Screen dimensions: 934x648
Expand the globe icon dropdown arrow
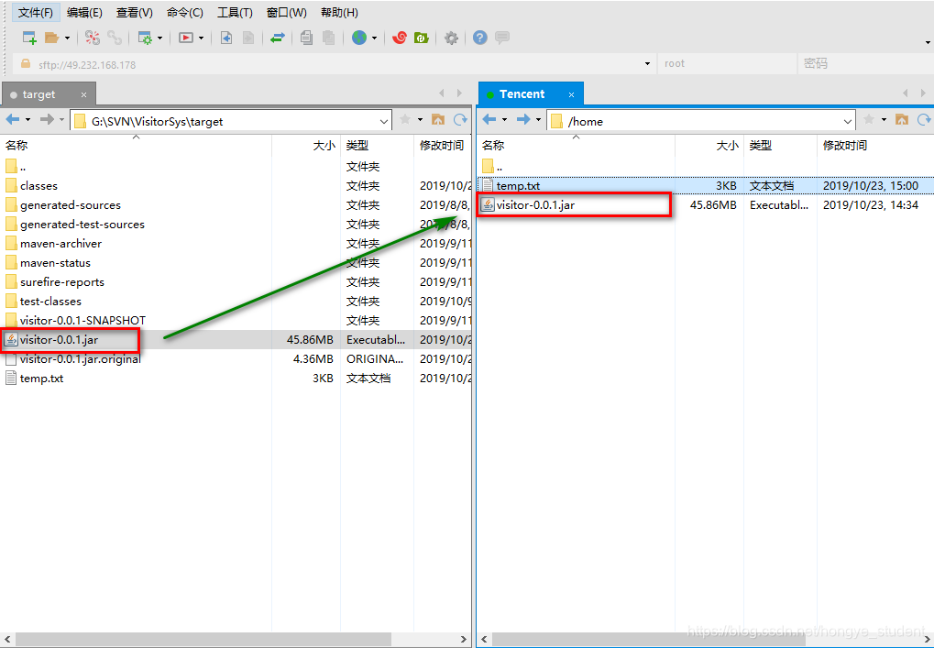pos(374,38)
